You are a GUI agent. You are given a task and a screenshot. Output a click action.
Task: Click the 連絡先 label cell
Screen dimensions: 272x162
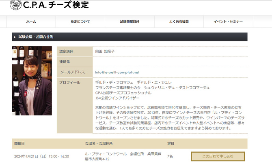(75, 62)
